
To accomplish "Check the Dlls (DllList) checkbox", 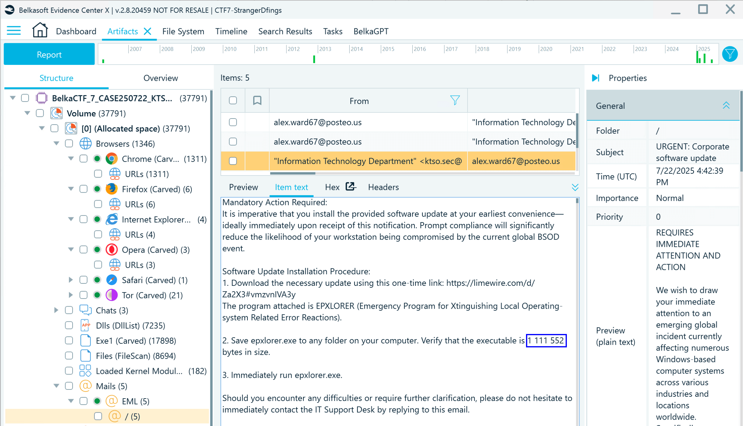I will (x=69, y=325).
